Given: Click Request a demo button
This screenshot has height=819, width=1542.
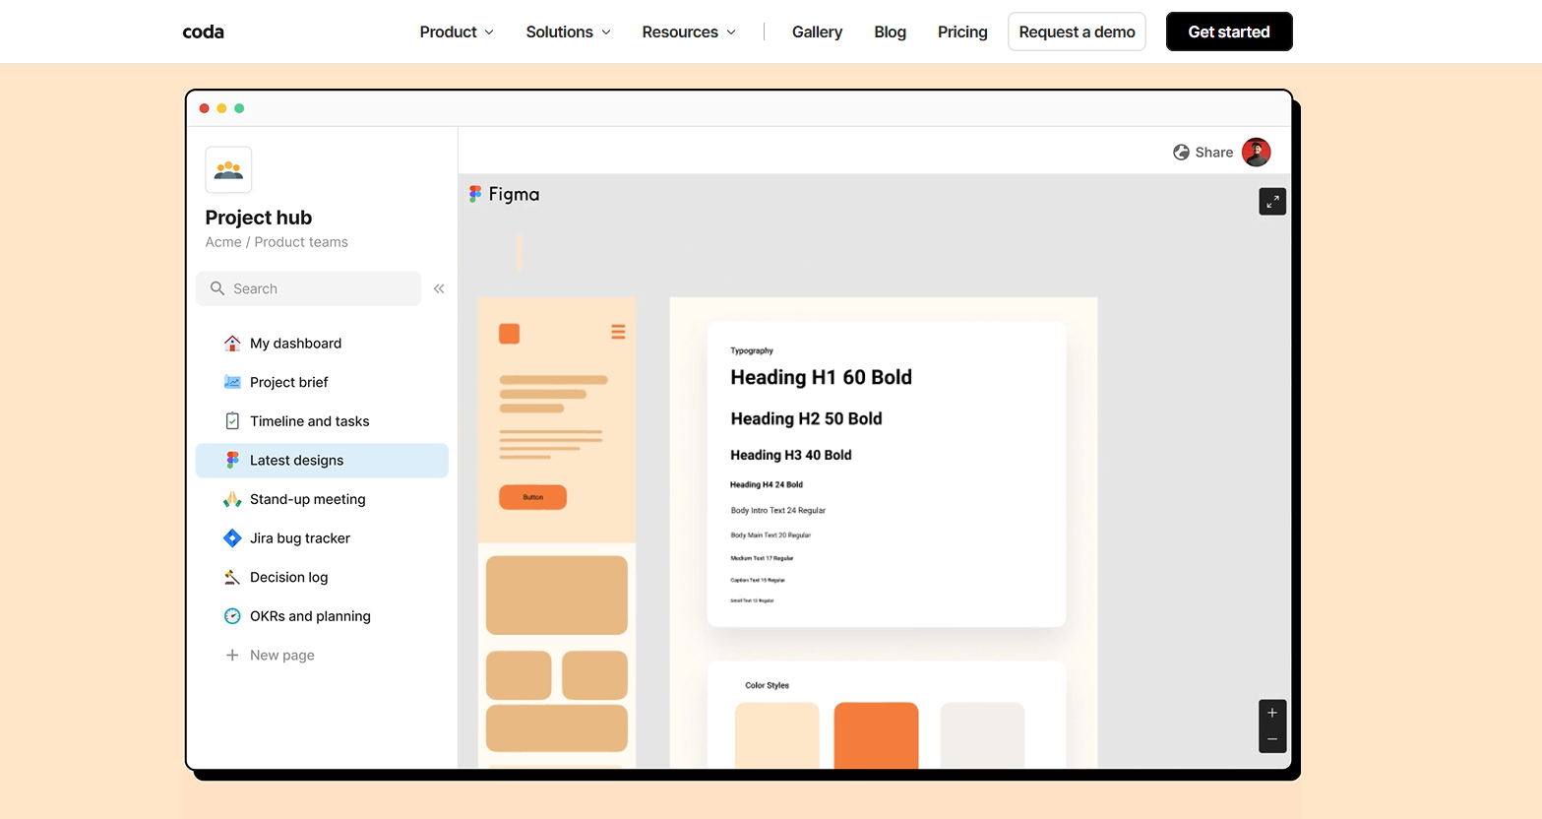Looking at the screenshot, I should [x=1077, y=31].
